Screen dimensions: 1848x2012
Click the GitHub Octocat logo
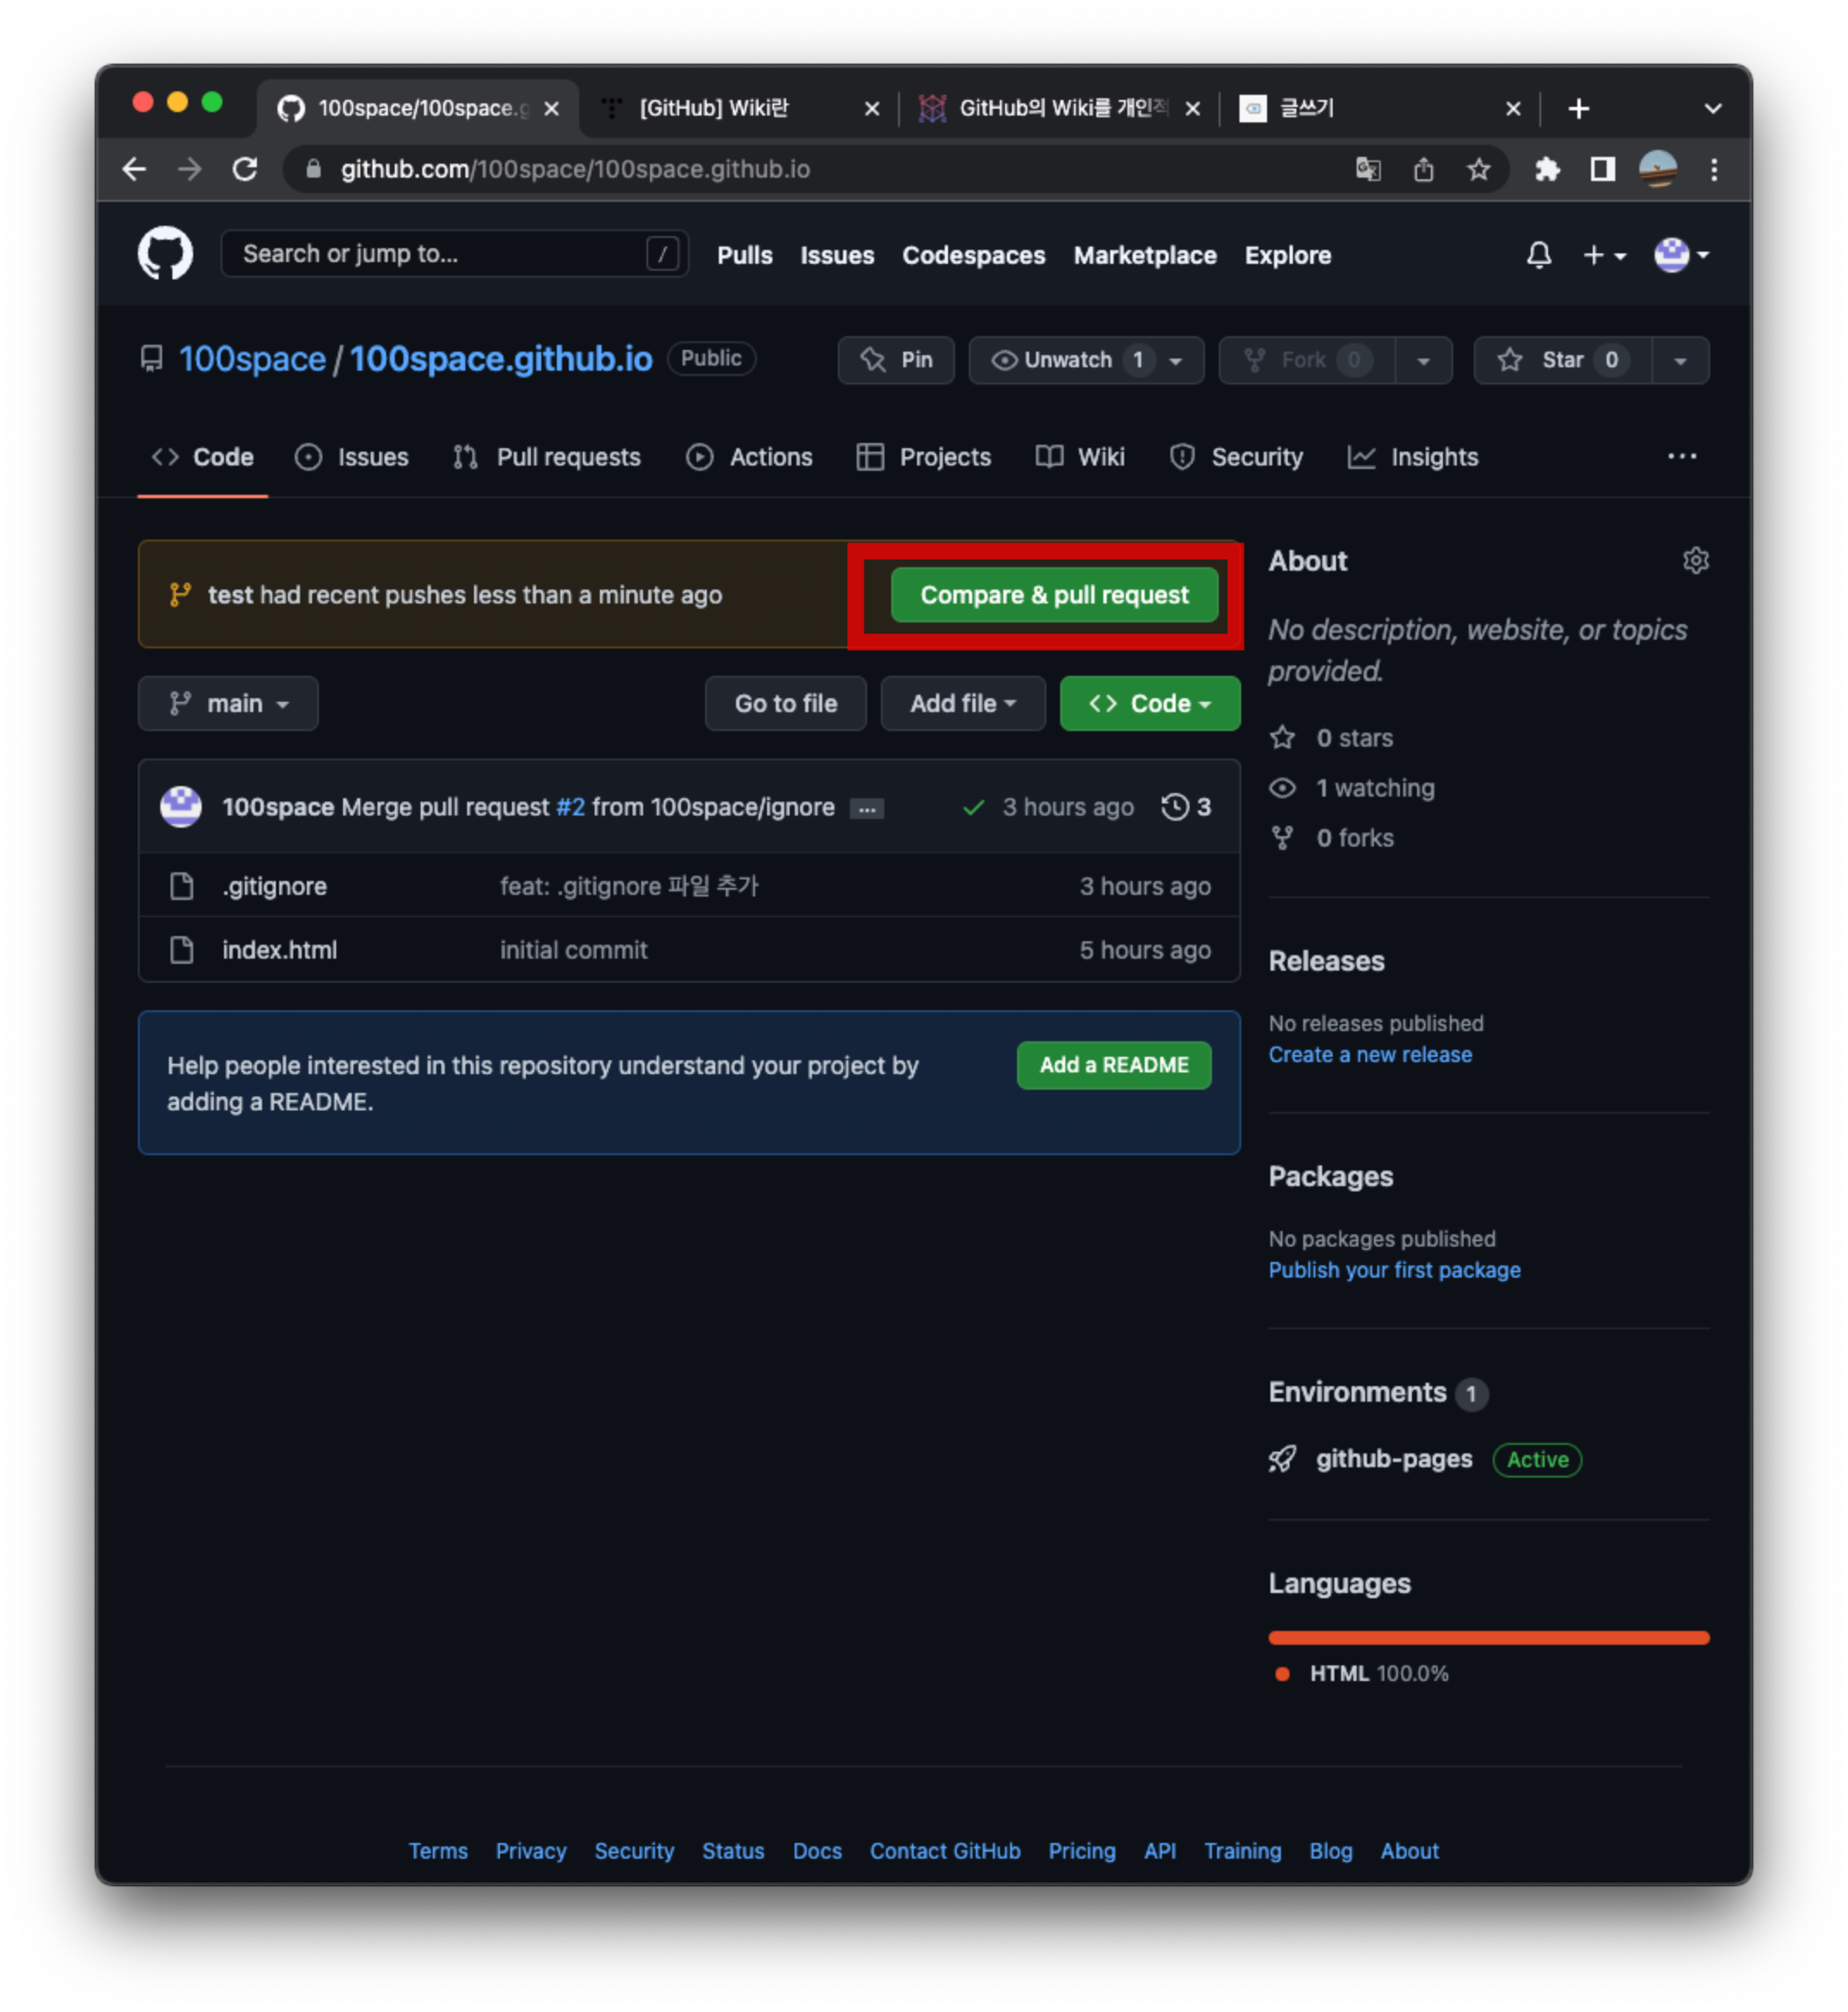(165, 254)
